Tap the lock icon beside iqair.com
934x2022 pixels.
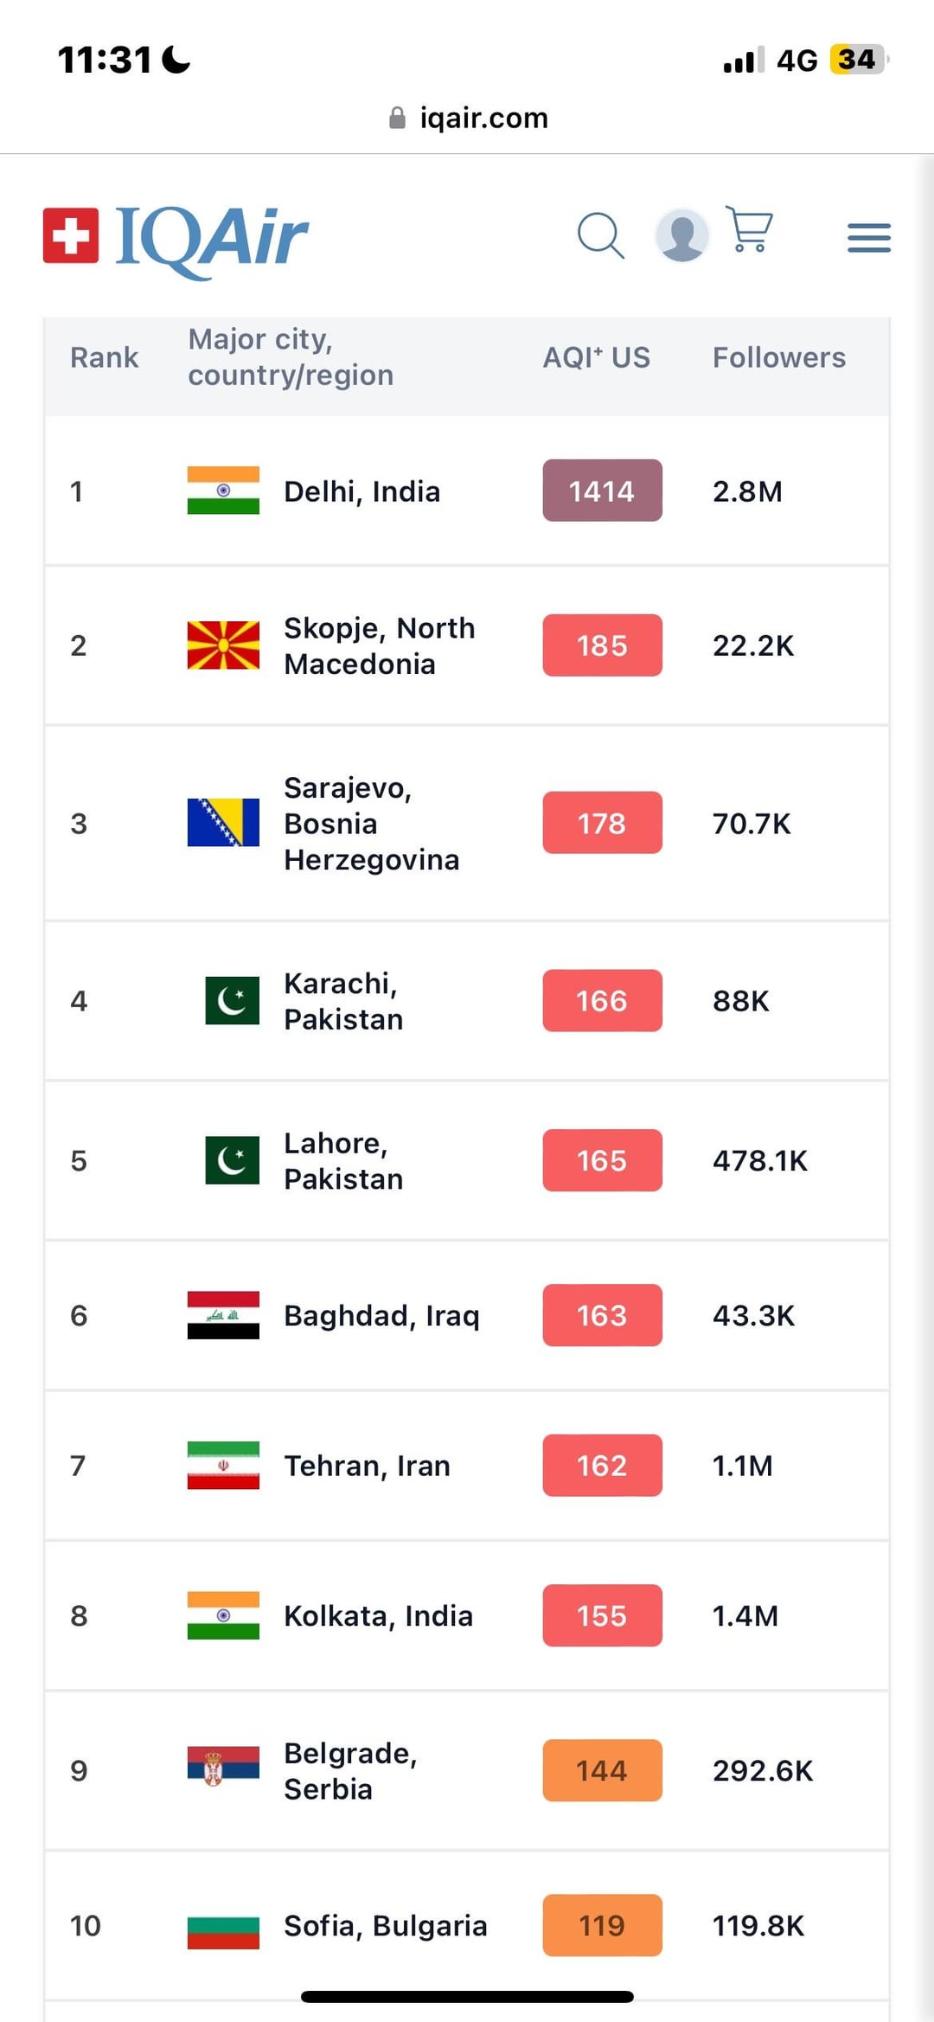point(397,118)
